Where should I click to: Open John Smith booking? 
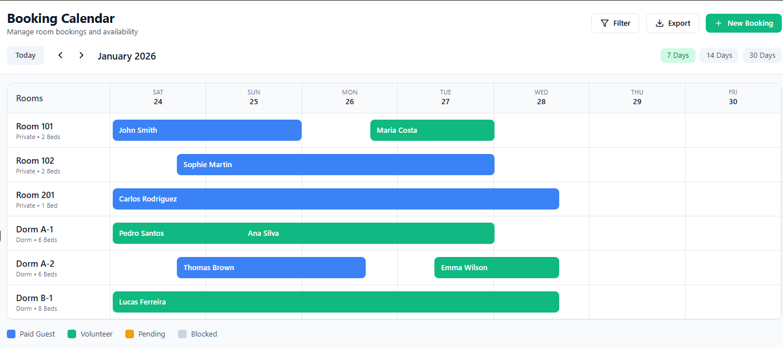point(207,130)
